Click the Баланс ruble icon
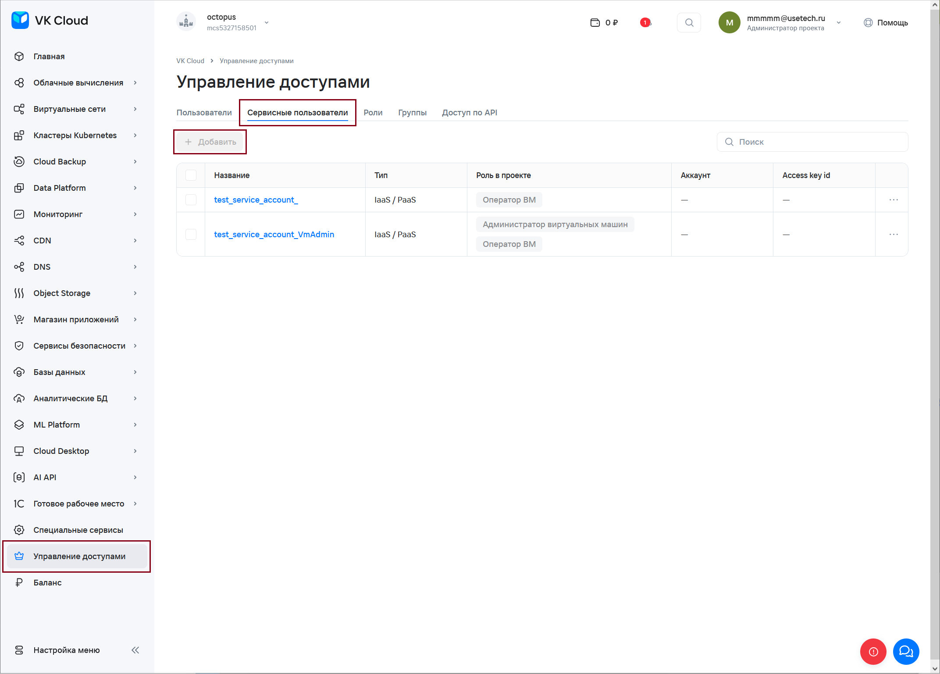The height and width of the screenshot is (674, 940). (19, 583)
